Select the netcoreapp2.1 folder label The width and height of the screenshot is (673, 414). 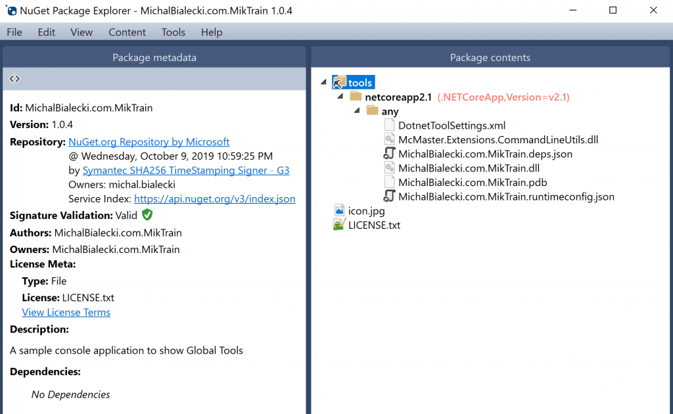click(398, 97)
